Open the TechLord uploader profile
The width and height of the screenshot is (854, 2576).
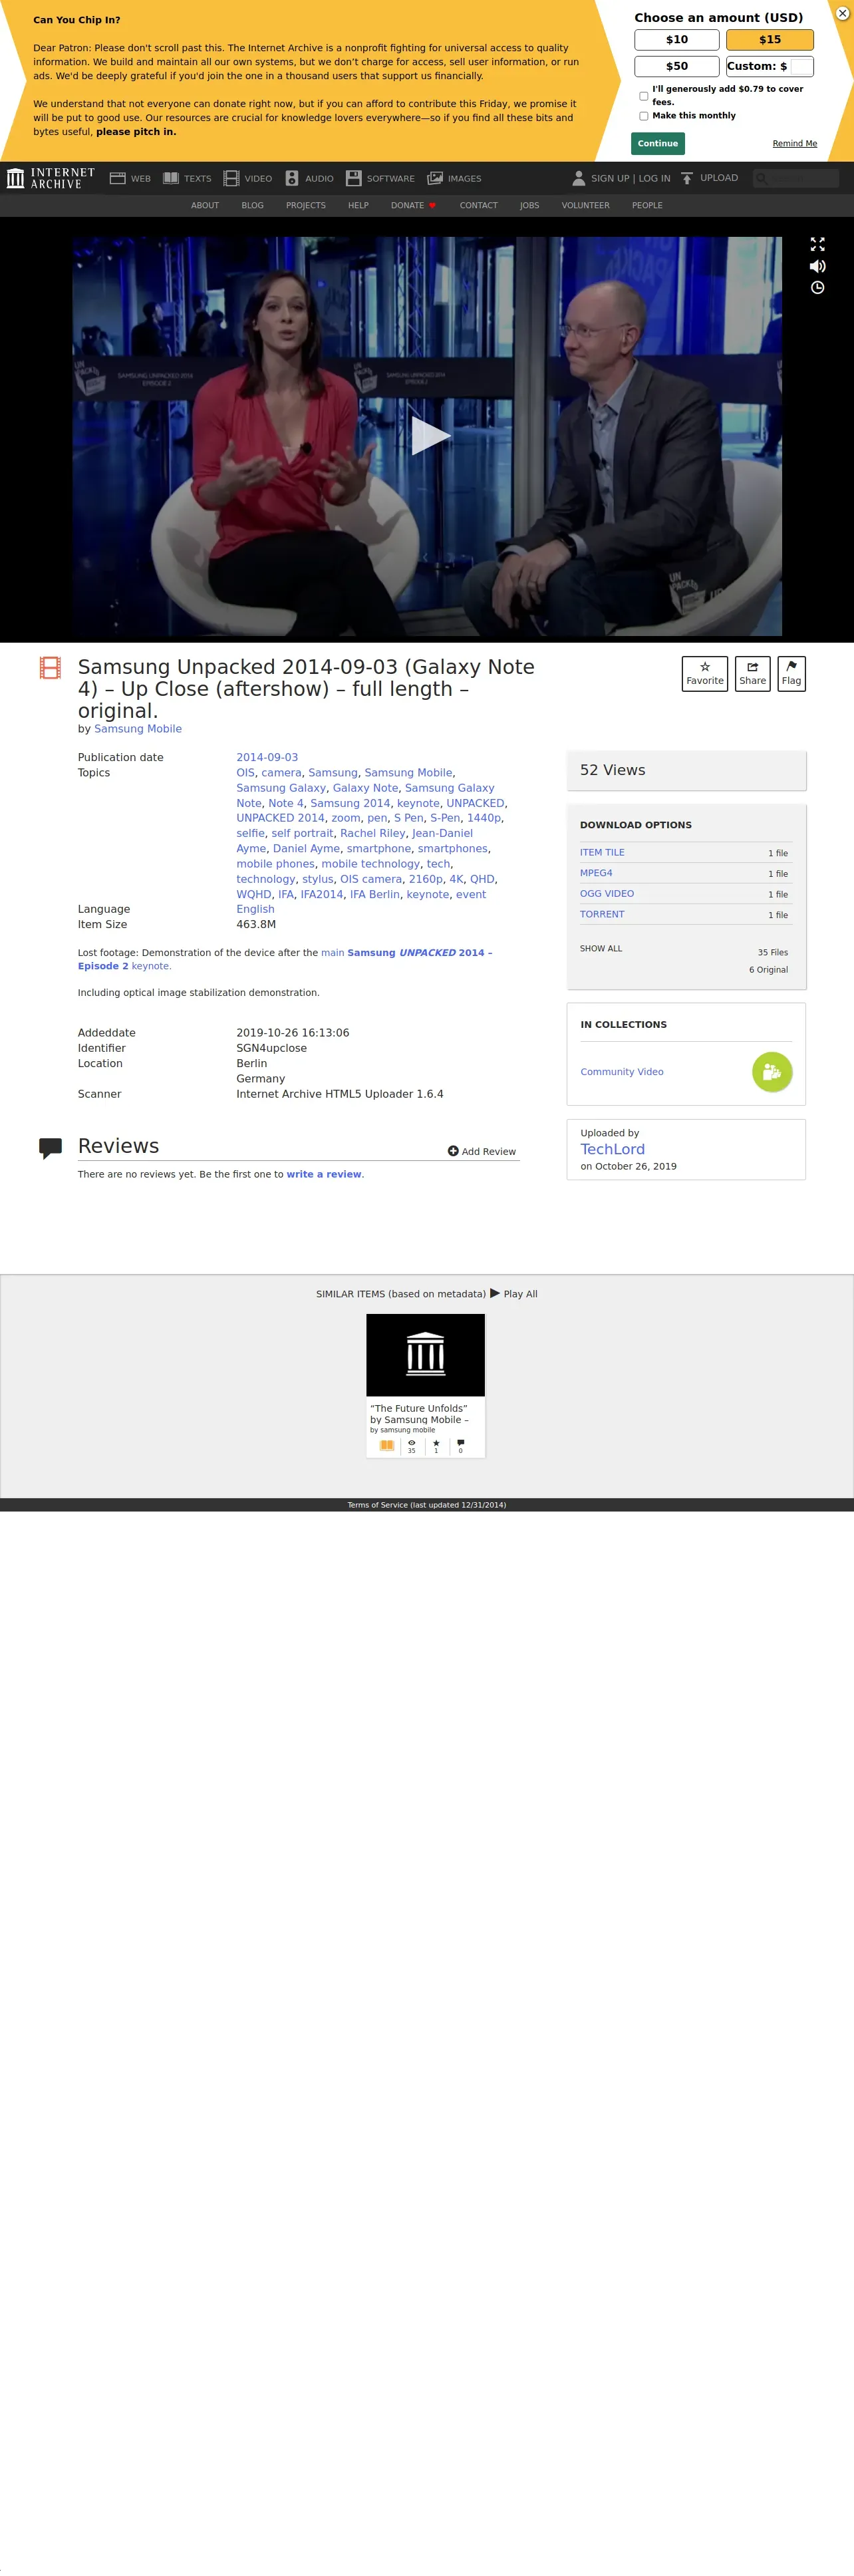coord(613,1150)
